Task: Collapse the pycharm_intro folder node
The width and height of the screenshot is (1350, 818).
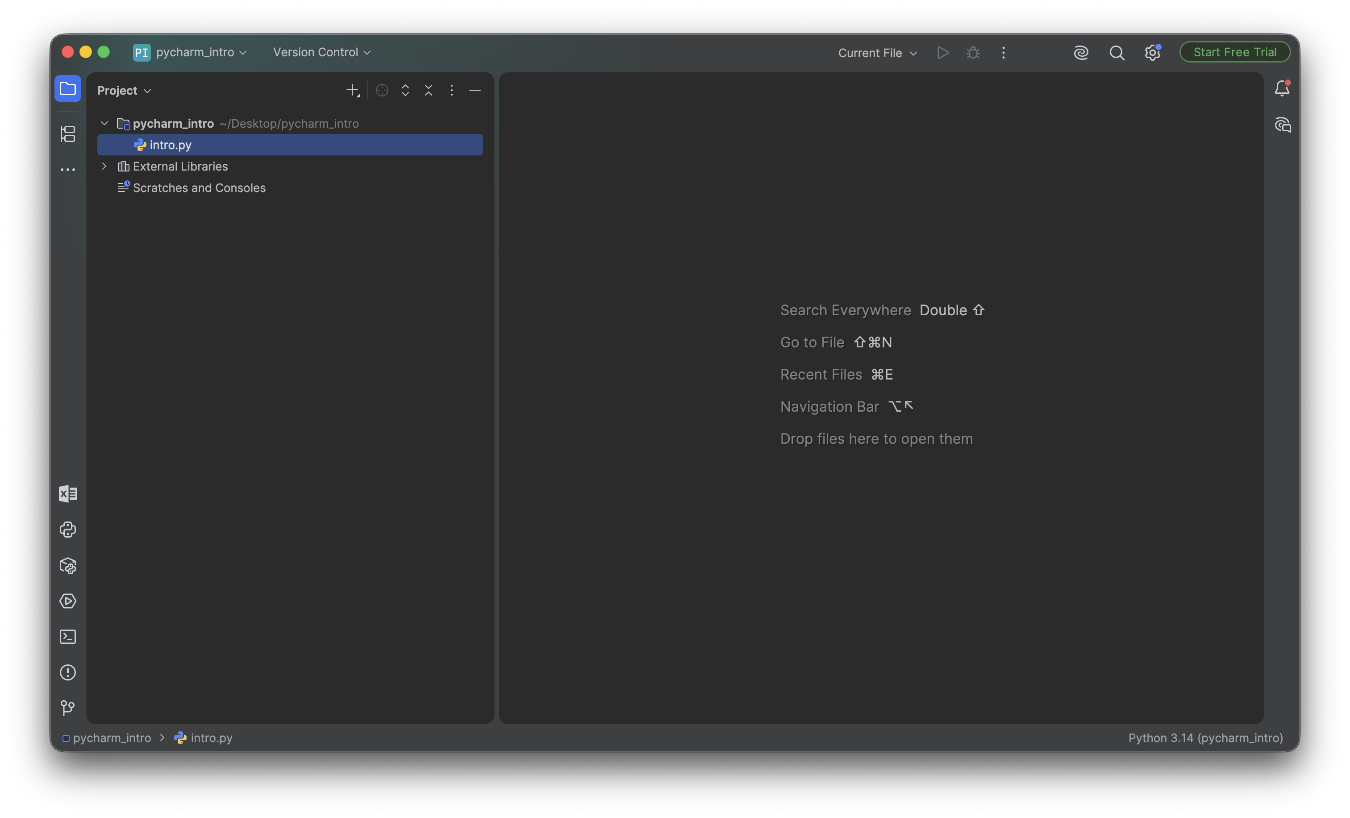Action: [104, 123]
